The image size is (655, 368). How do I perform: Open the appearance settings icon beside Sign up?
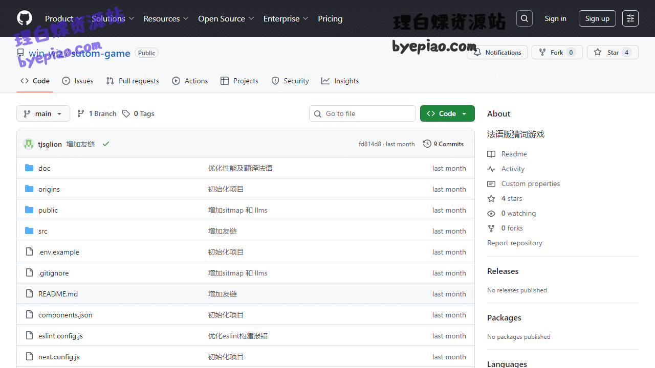pos(630,18)
